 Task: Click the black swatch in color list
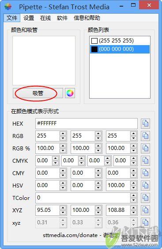point(94,49)
